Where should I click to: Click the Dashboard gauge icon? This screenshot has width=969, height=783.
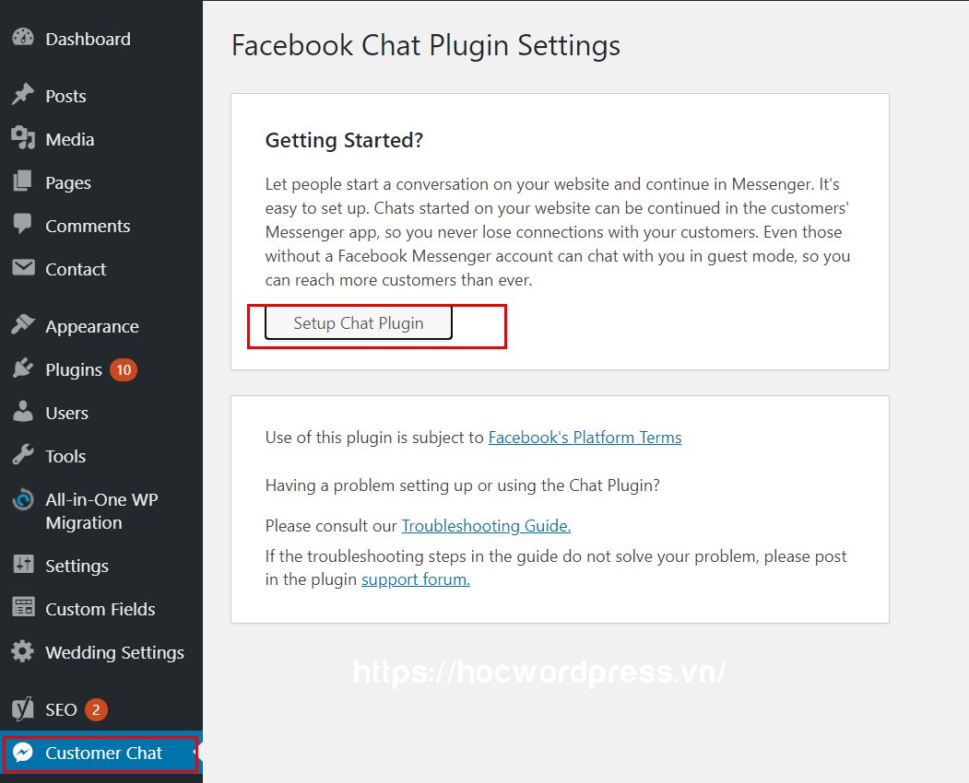pos(23,39)
